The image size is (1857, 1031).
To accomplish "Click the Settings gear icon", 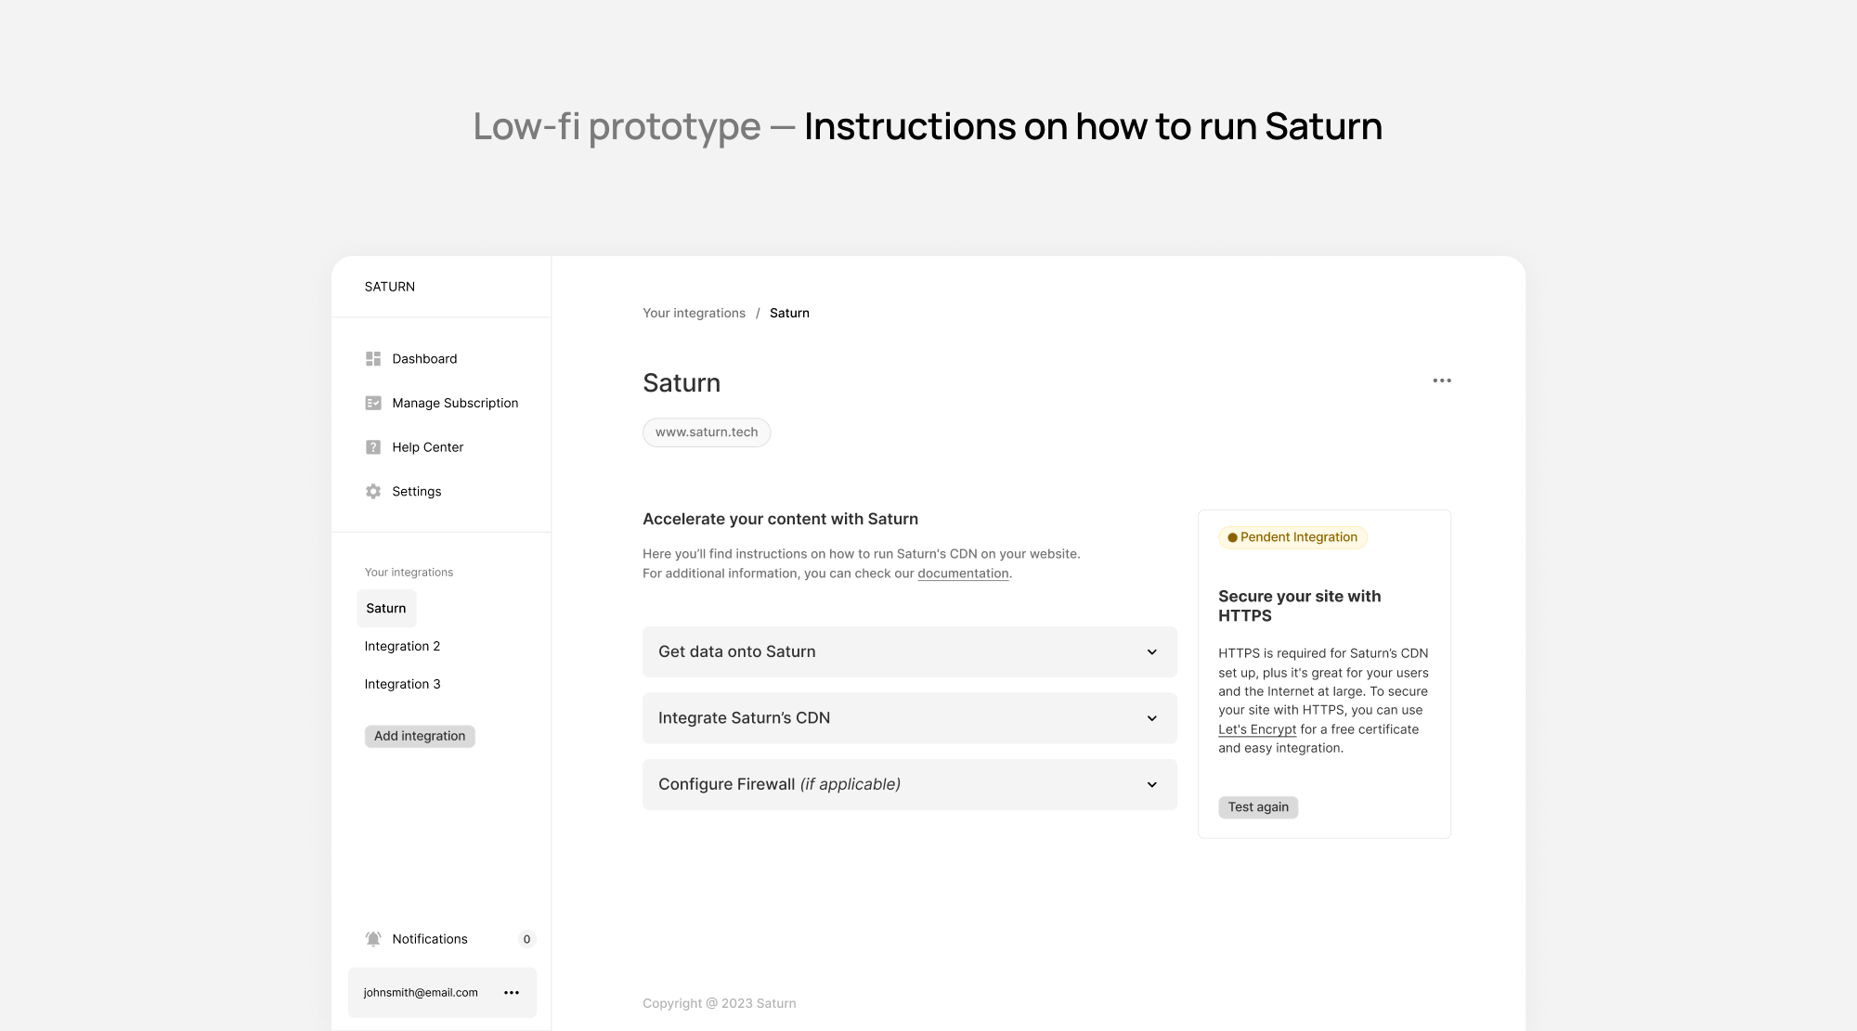I will [x=373, y=492].
